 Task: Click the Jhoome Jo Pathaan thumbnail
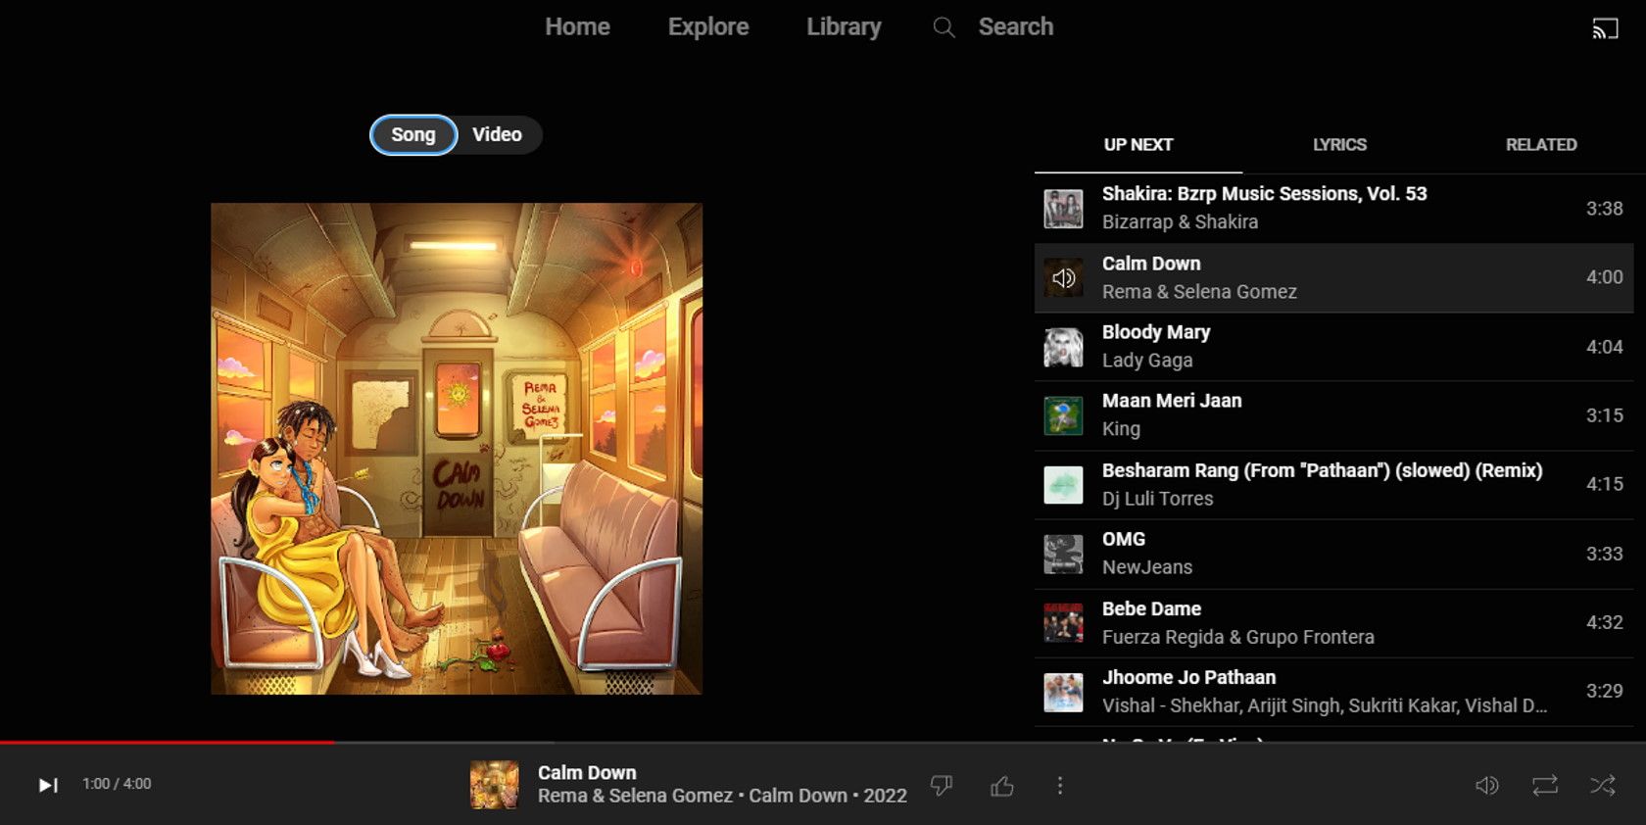1063,692
